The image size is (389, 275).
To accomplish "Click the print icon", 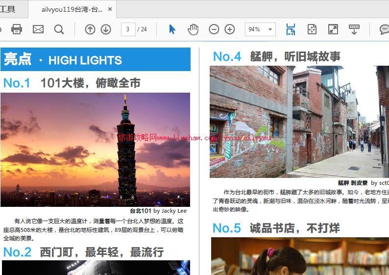I will pyautogui.click(x=17, y=29).
